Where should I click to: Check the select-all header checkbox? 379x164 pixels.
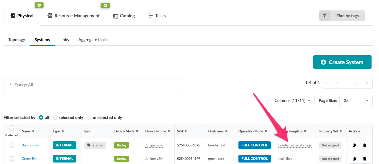point(11,128)
